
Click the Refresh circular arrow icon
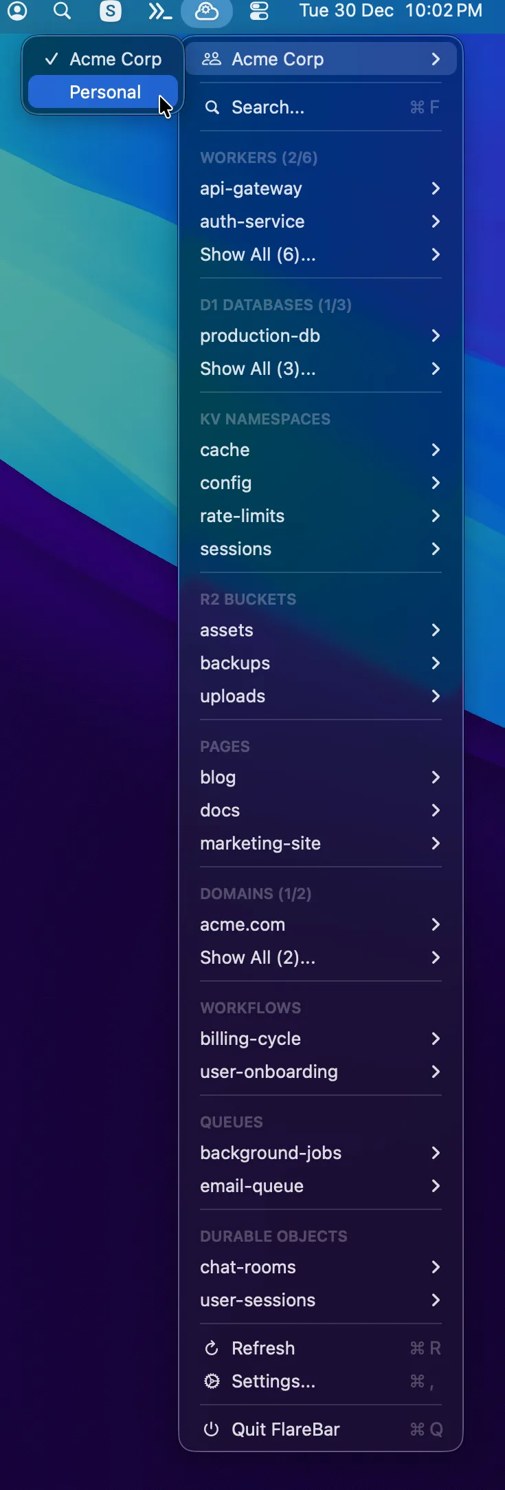coord(212,1348)
